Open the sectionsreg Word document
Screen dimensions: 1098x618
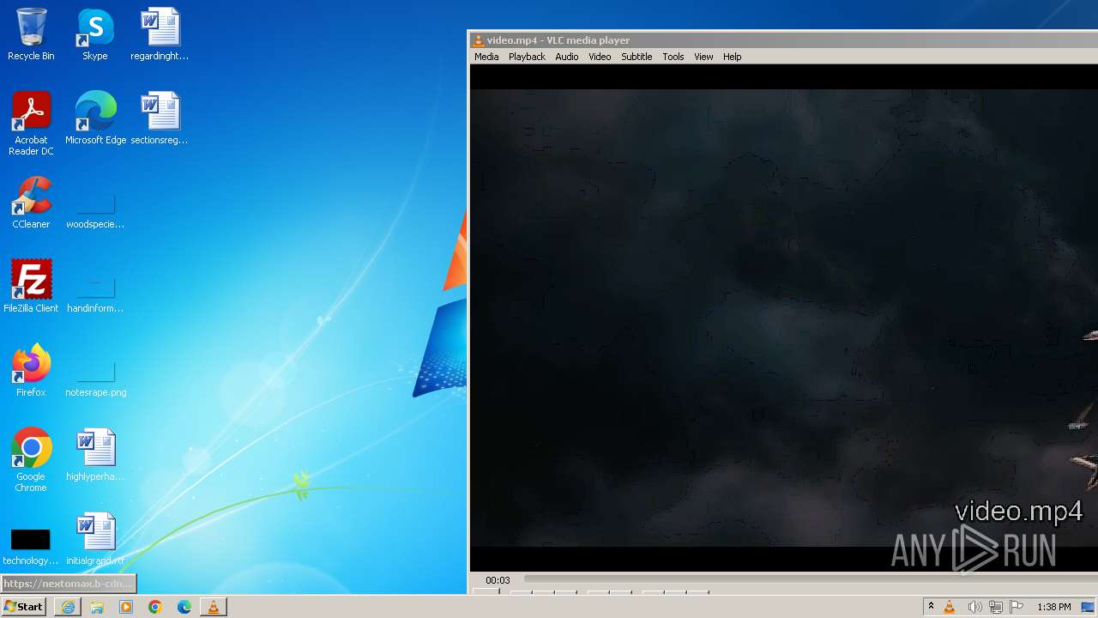pyautogui.click(x=160, y=118)
